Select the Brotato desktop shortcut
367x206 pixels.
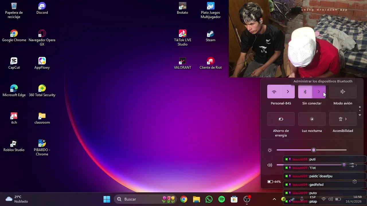pos(183,8)
